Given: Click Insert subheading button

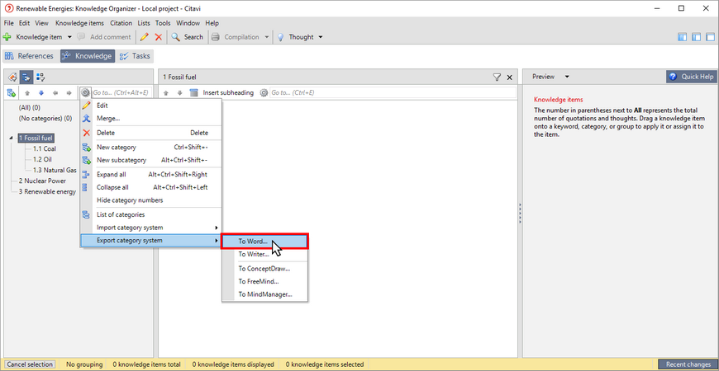Looking at the screenshot, I should click(222, 93).
